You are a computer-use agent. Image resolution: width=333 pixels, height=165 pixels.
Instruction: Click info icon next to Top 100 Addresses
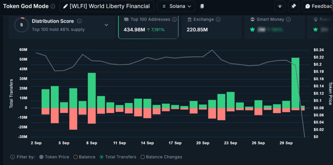(x=174, y=20)
